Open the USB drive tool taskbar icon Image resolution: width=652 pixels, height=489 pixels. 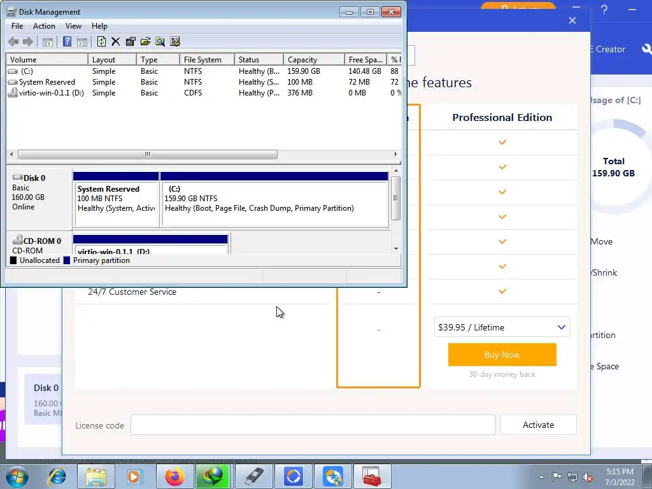click(x=253, y=476)
